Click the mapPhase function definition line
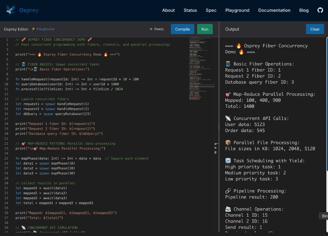Screen dimensions: 328x236 tap(82, 158)
